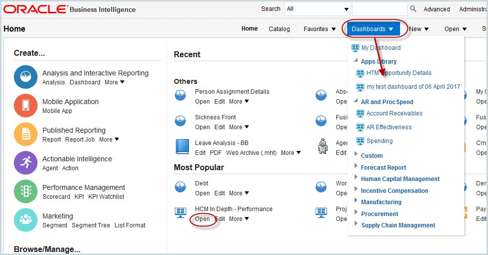Open the Catalog page
488x255 pixels.
pos(279,29)
